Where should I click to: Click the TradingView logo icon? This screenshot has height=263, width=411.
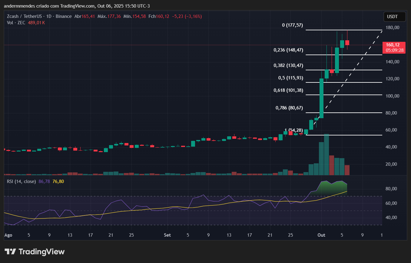(x=10, y=251)
